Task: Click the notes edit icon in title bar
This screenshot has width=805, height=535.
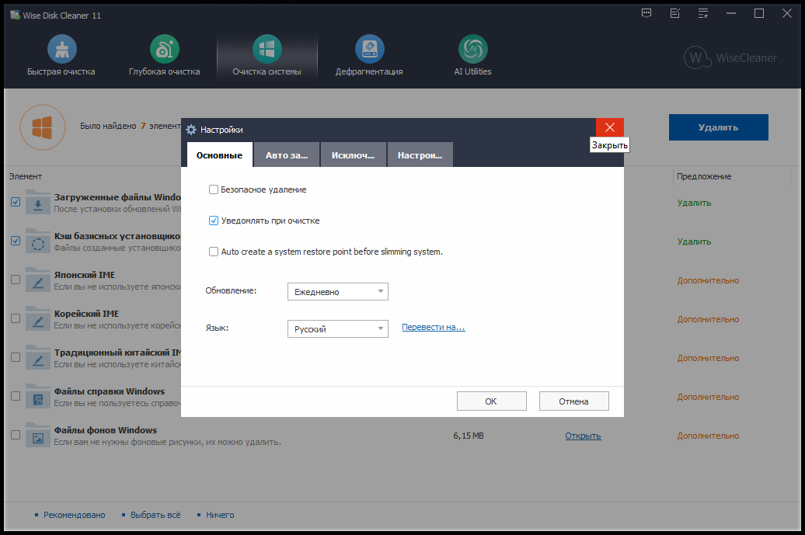Action: 675,14
